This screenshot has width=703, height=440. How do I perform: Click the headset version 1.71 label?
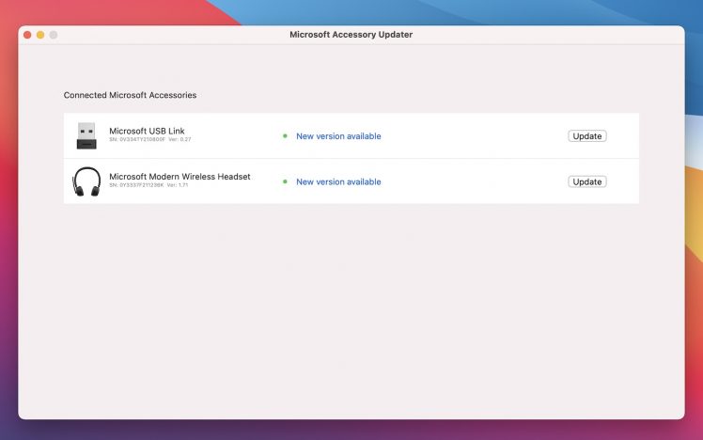pos(179,185)
